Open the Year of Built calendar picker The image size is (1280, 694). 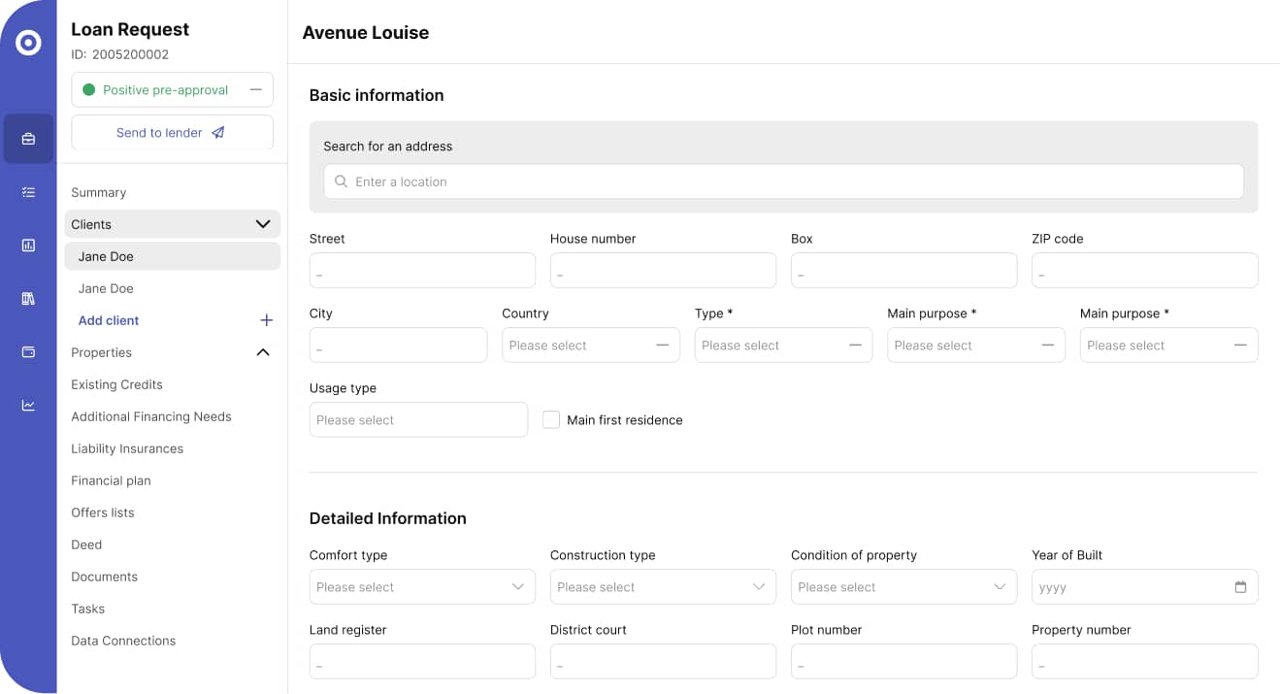point(1240,587)
